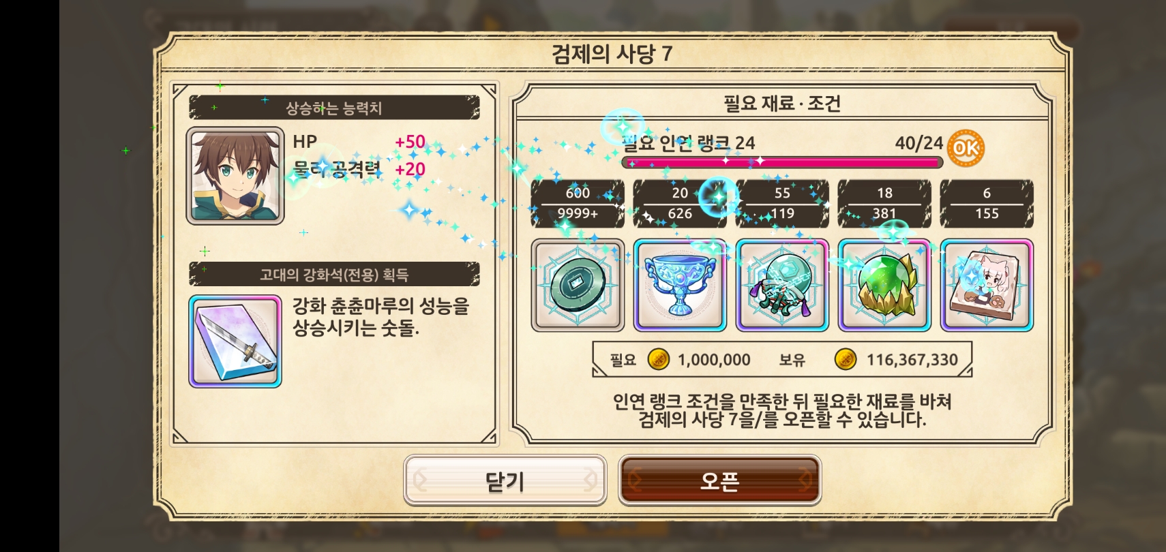Tap the green coin material icon
Image resolution: width=1166 pixels, height=552 pixels.
[578, 286]
